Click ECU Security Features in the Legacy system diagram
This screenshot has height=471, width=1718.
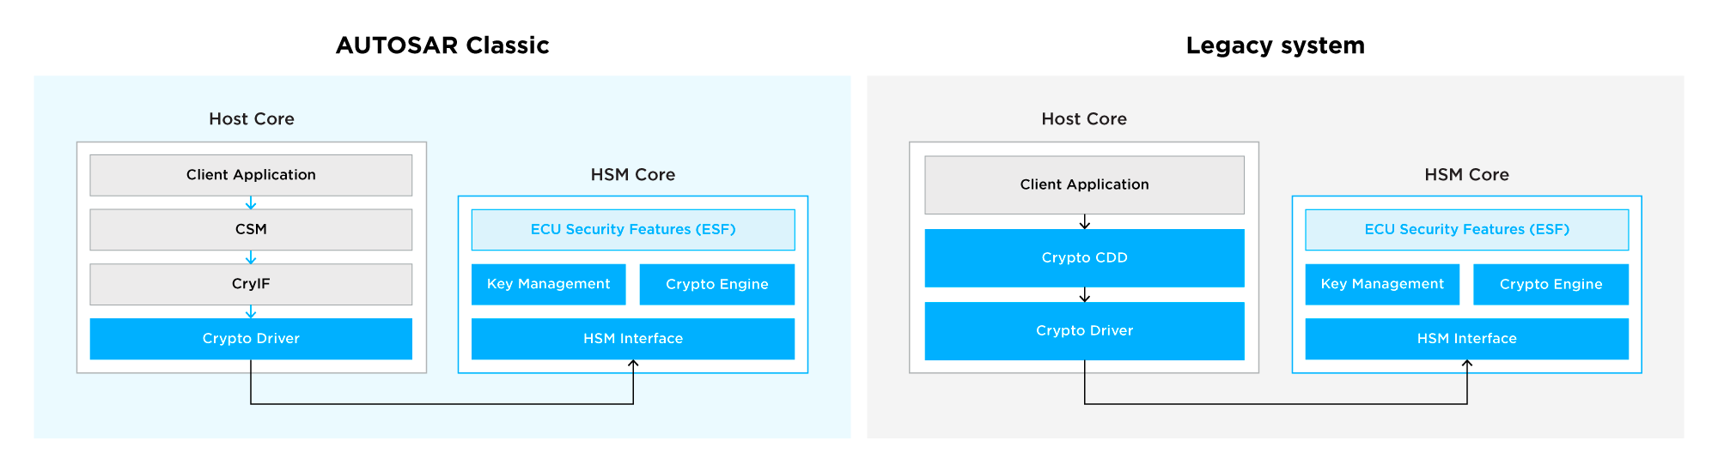(x=1466, y=230)
